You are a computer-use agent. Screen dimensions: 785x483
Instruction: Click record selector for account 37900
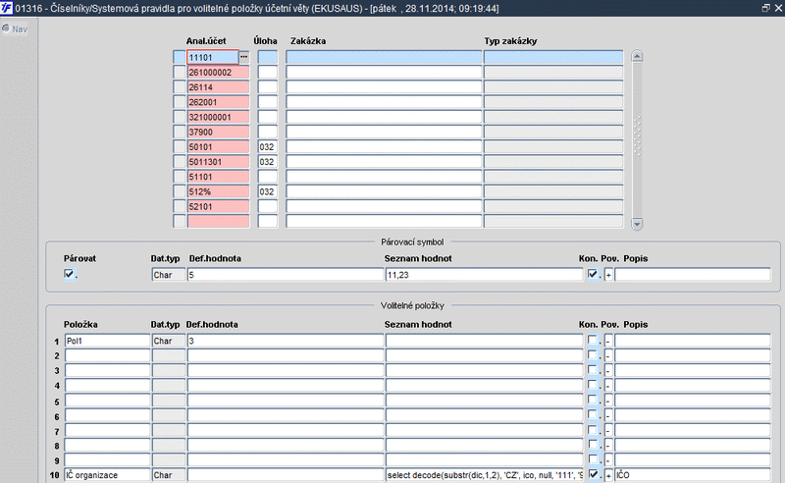click(180, 132)
